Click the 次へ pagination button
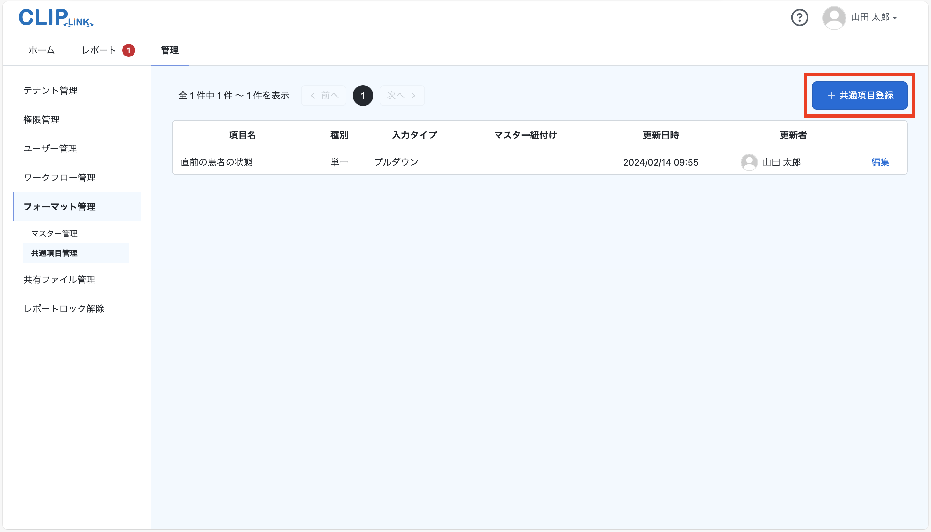This screenshot has width=931, height=532. pos(402,95)
